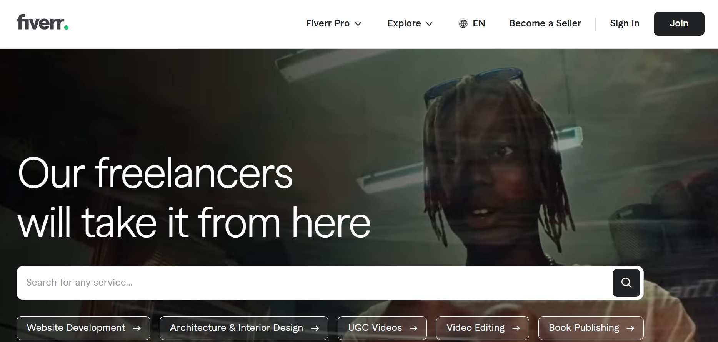Image resolution: width=718 pixels, height=342 pixels.
Task: Open the Become a Seller link
Action: pos(545,23)
